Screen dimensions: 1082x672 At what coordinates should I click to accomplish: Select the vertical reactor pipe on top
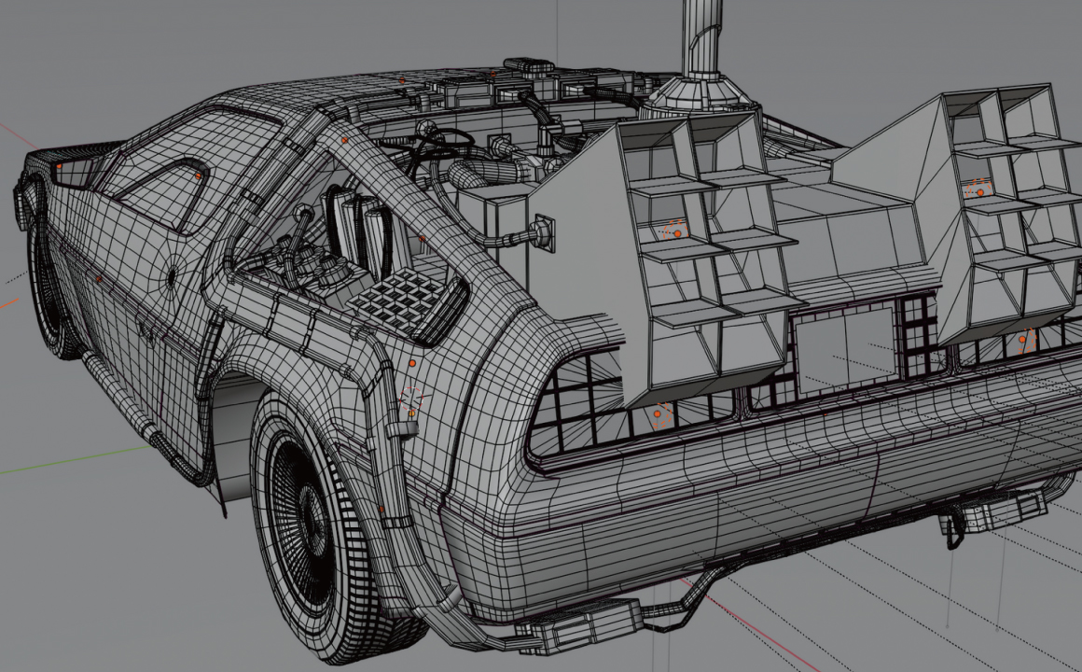pyautogui.click(x=702, y=37)
